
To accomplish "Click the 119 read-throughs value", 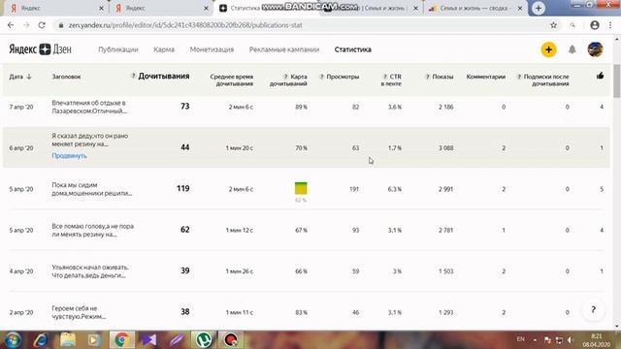I will (x=183, y=188).
